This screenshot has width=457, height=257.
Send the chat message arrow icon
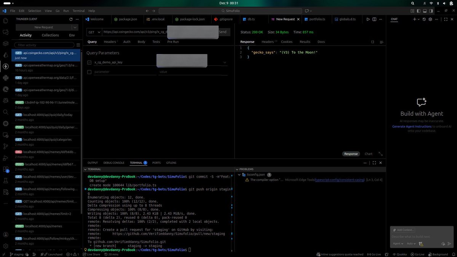click(x=449, y=244)
